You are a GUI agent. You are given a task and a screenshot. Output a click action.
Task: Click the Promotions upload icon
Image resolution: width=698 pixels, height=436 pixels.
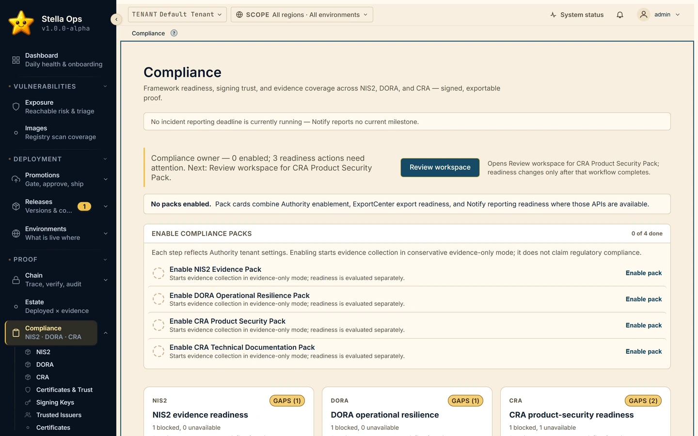click(16, 179)
